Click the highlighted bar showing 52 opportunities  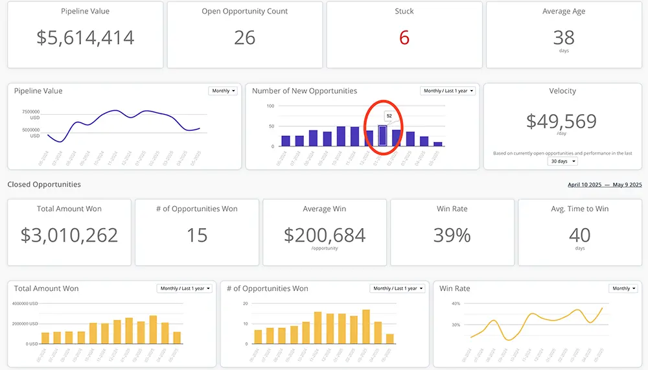(382, 136)
